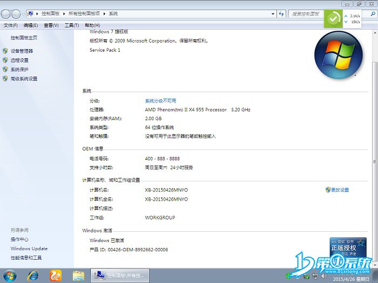Click the Refresh button beside the address bar
This screenshot has width=378, height=283.
(281, 14)
